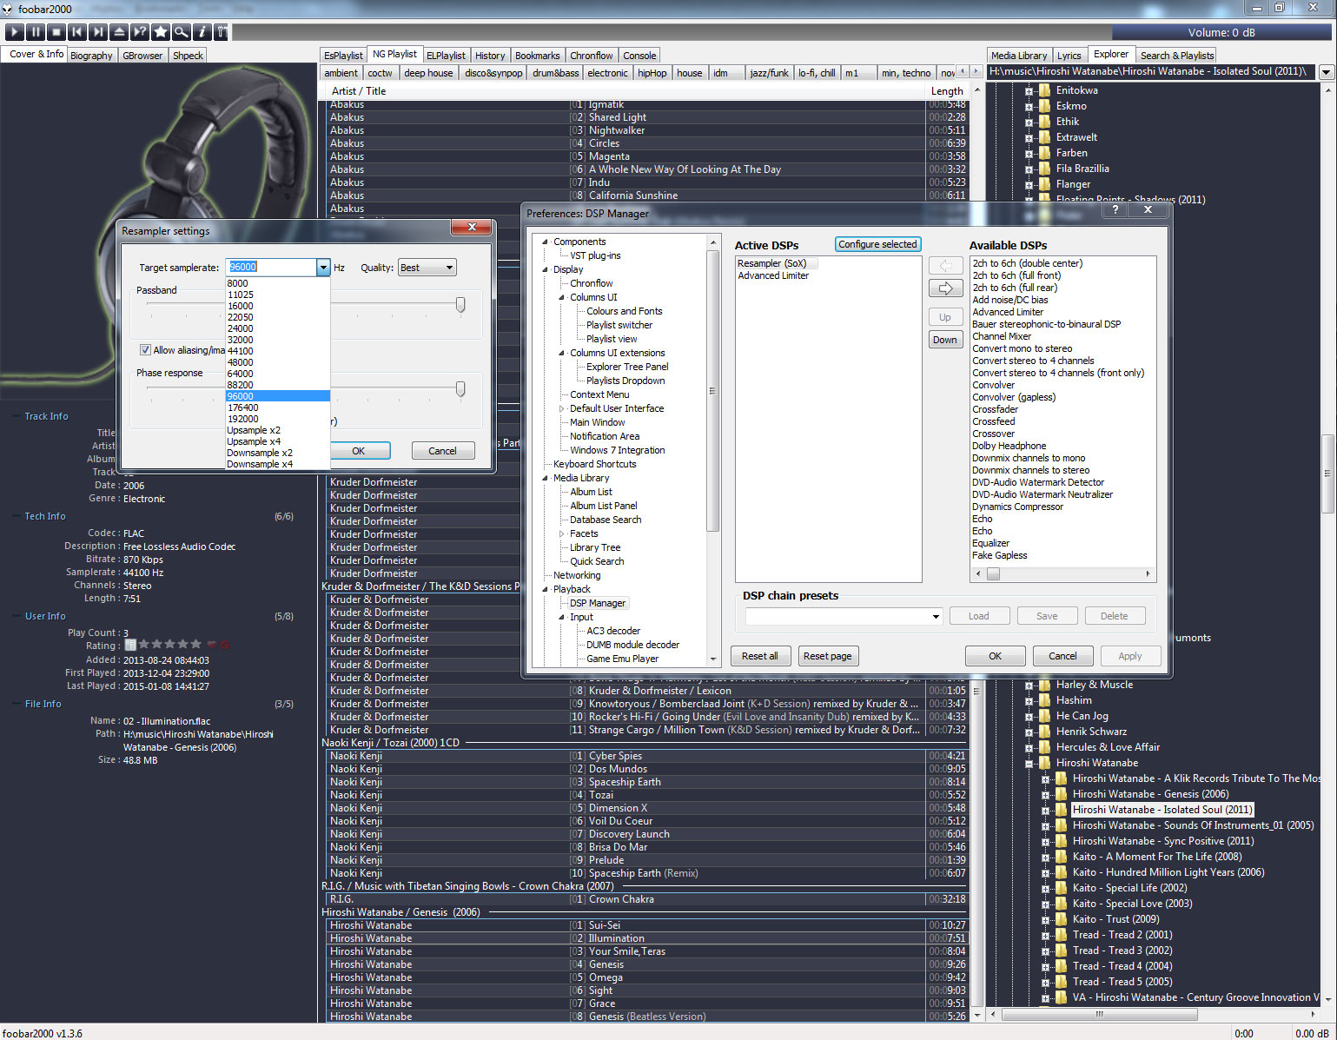
Task: Click the right arrow button in DSP Manager
Action: [945, 288]
